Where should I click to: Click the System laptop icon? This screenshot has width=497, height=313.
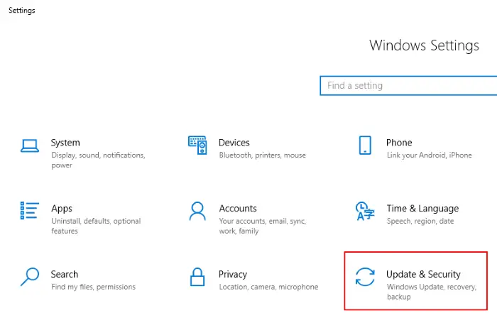(x=30, y=145)
